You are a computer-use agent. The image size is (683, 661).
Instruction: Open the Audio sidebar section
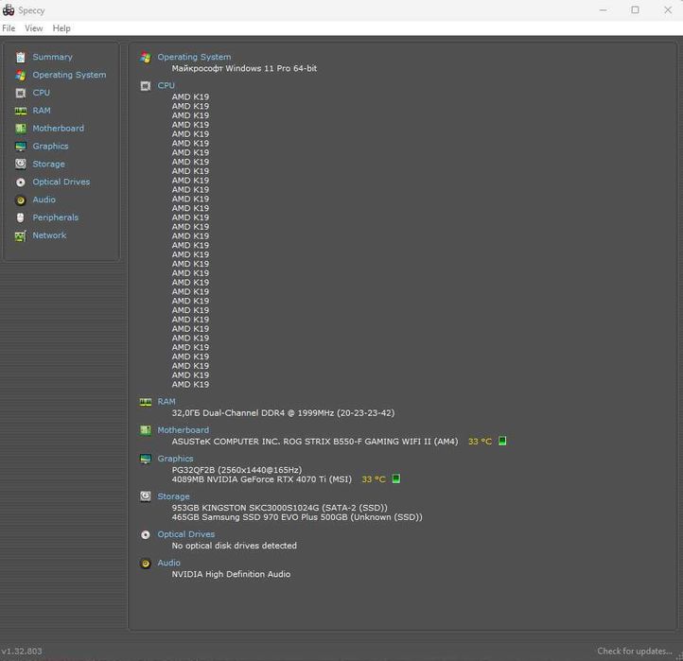pos(44,200)
